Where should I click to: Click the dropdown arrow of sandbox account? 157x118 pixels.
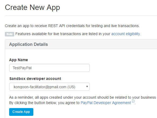click(x=87, y=87)
